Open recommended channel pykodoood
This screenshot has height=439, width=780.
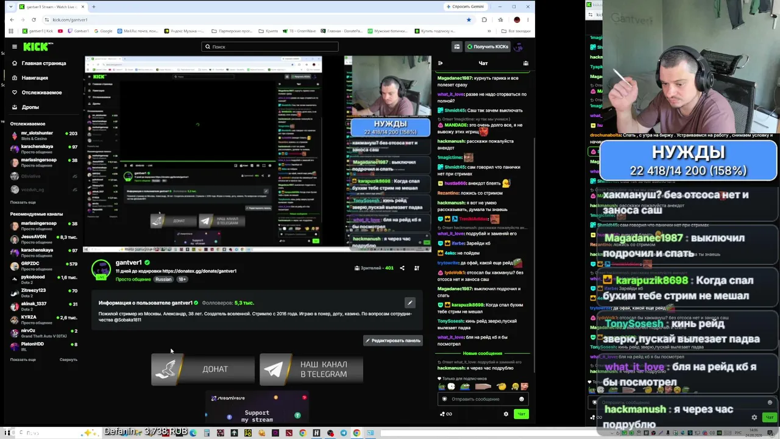pos(44,279)
